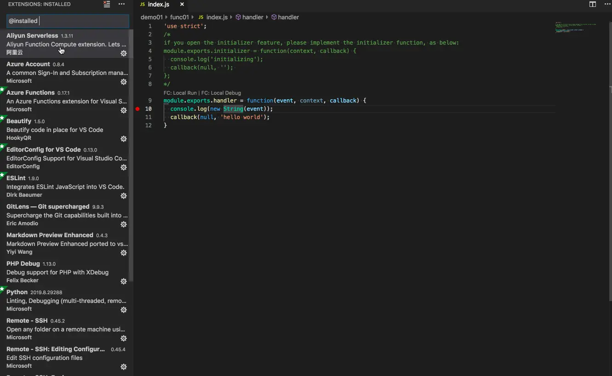Click publisher name Dirk Baeumer
Image resolution: width=612 pixels, height=376 pixels.
24,195
